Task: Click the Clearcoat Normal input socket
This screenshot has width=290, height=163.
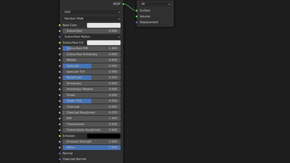Action: point(59,159)
